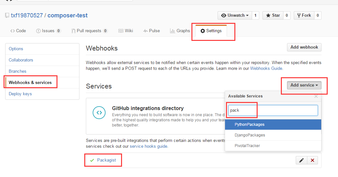Open the Pull requests tab
The width and height of the screenshot is (338, 177).
pyautogui.click(x=89, y=31)
